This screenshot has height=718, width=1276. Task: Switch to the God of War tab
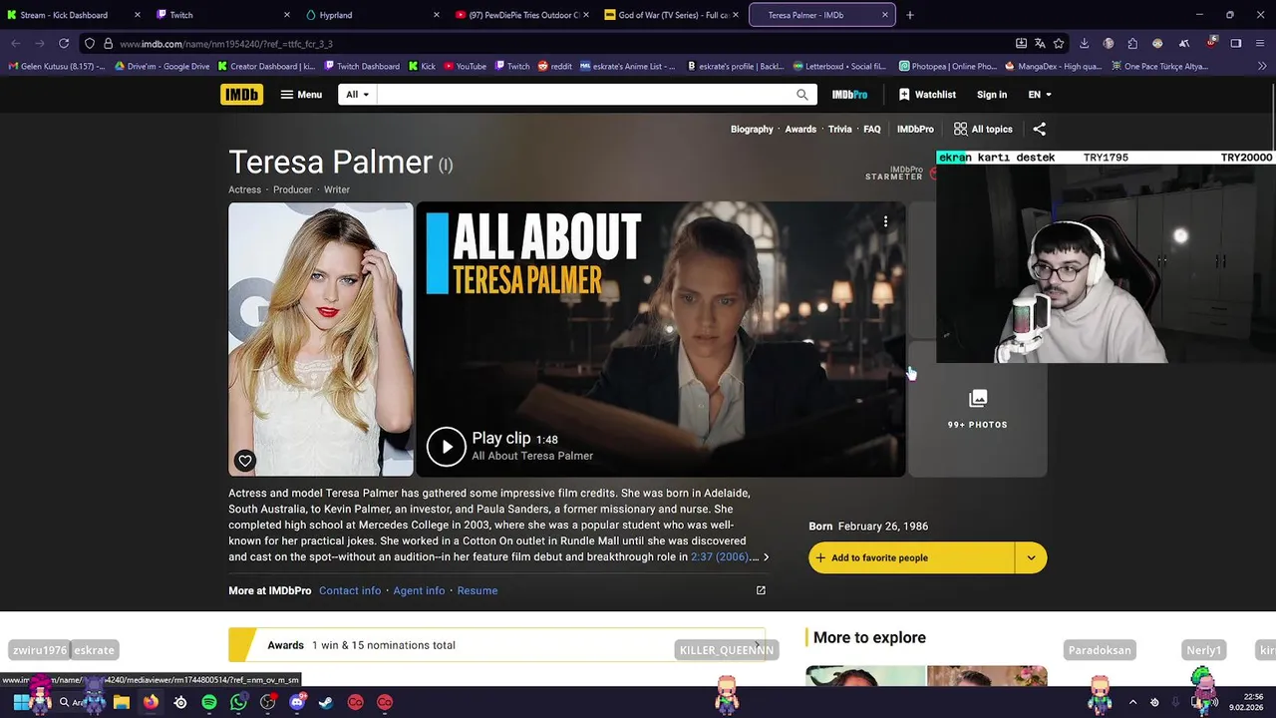[672, 15]
